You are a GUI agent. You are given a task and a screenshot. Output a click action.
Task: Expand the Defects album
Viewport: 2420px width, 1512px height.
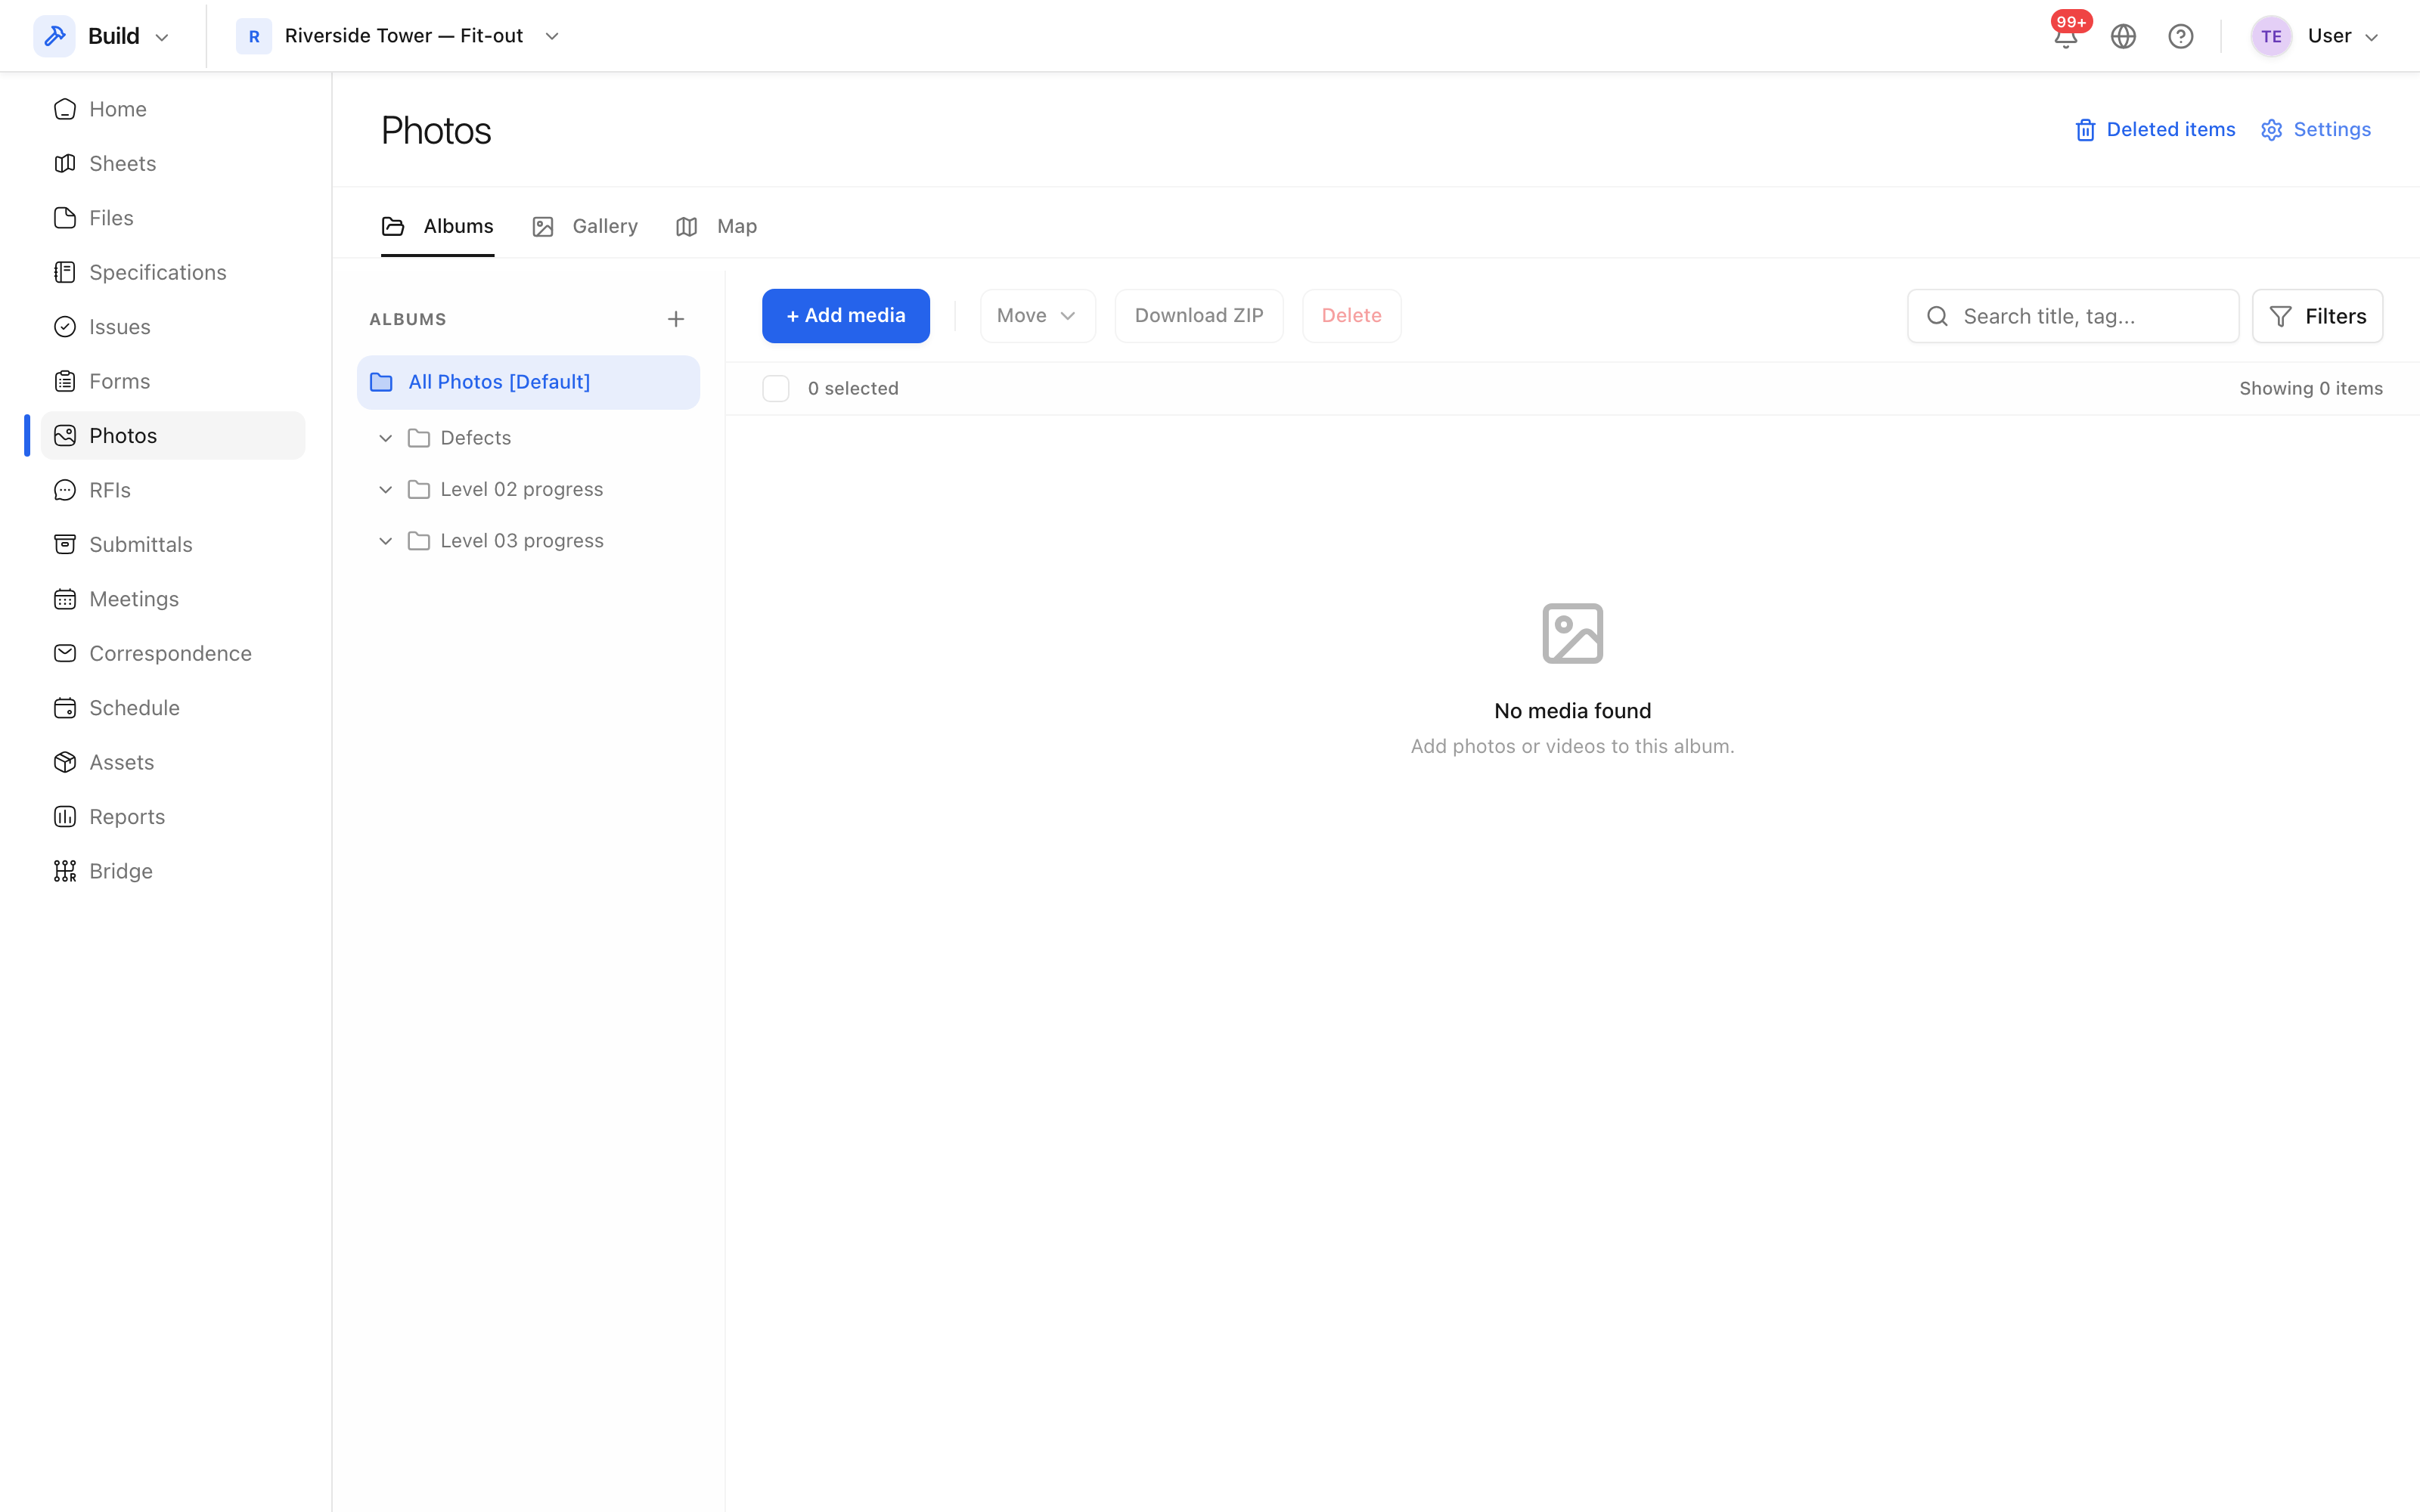(385, 438)
